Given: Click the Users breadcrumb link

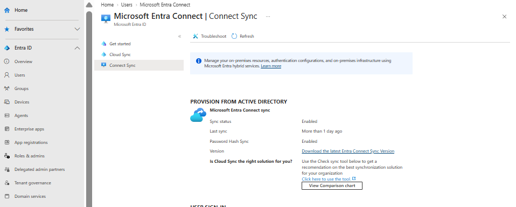Looking at the screenshot, I should coord(127,5).
